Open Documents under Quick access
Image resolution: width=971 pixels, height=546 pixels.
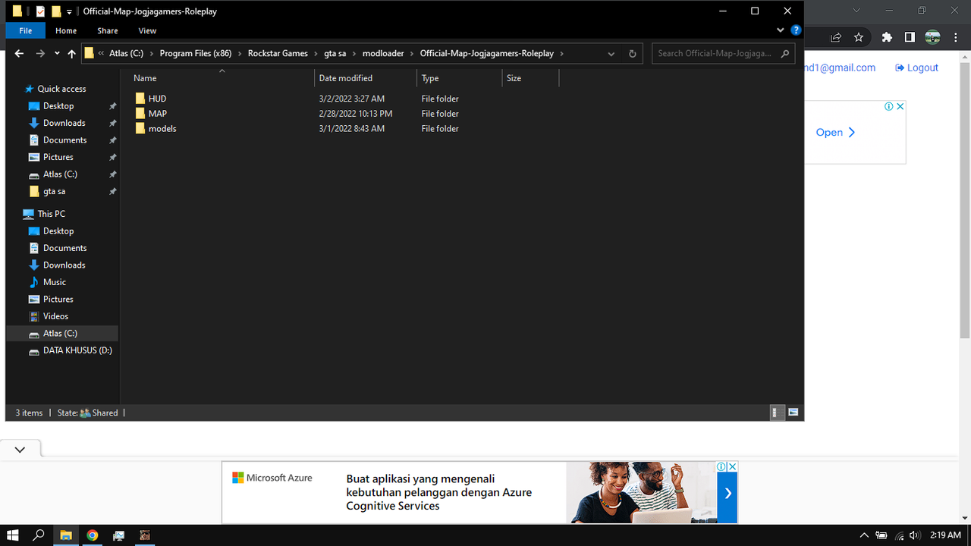(x=64, y=140)
